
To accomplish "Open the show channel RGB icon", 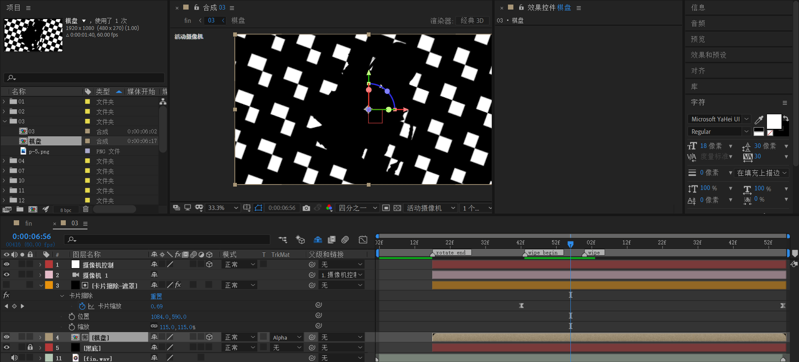I will coord(329,208).
